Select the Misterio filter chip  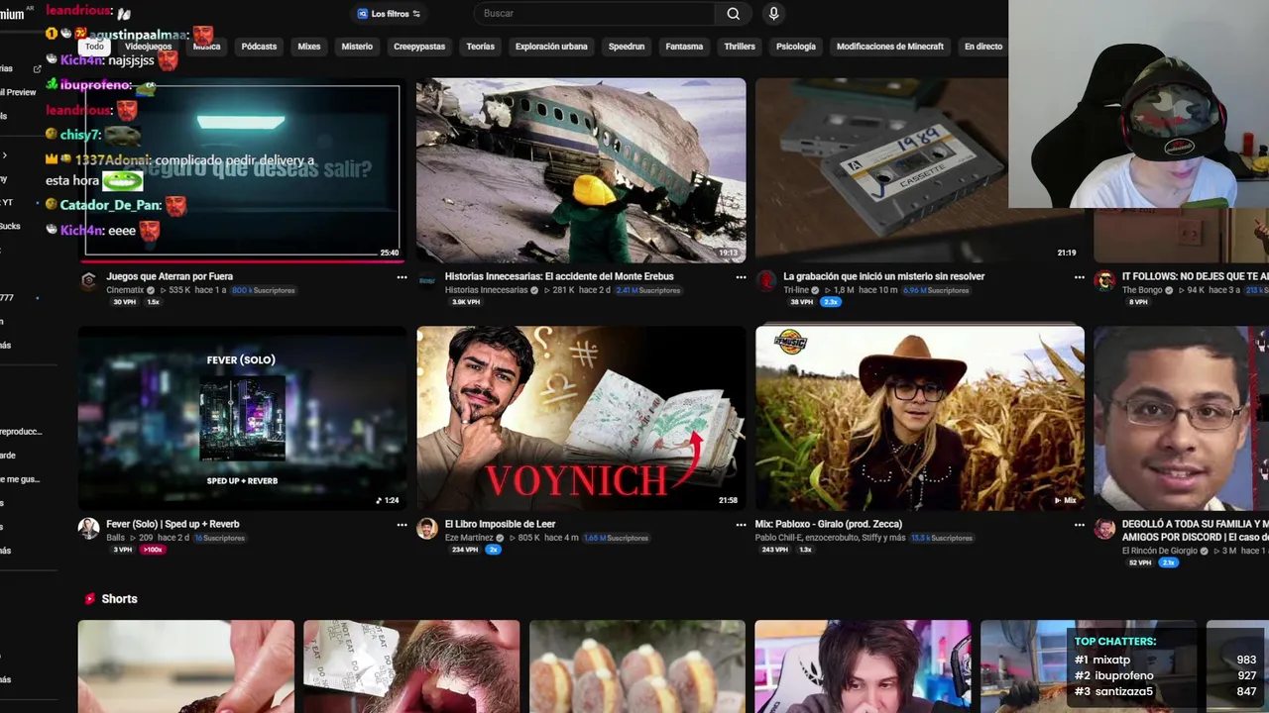point(357,47)
